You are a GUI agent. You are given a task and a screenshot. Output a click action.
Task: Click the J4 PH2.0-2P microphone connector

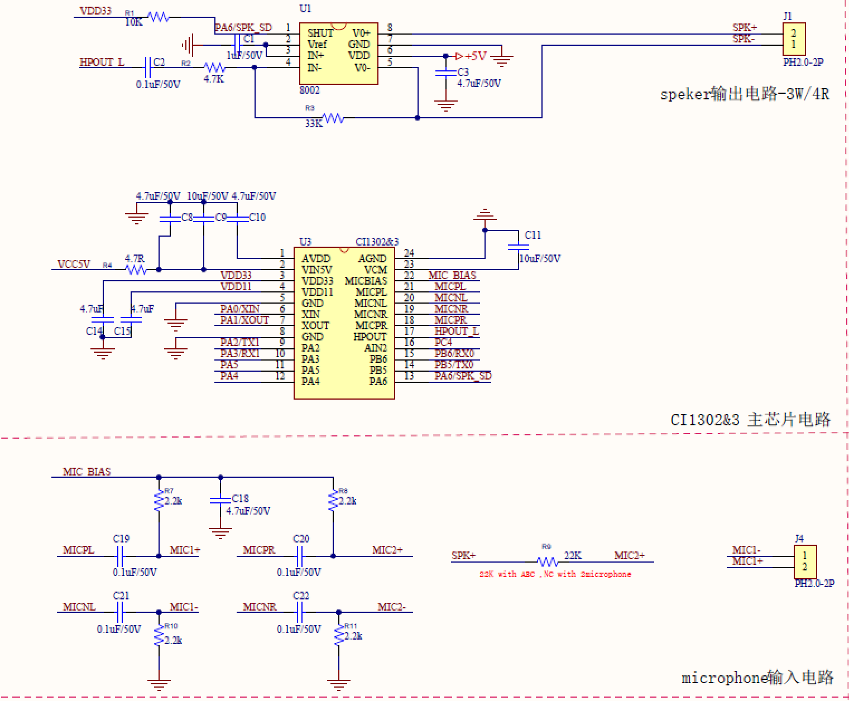(804, 561)
